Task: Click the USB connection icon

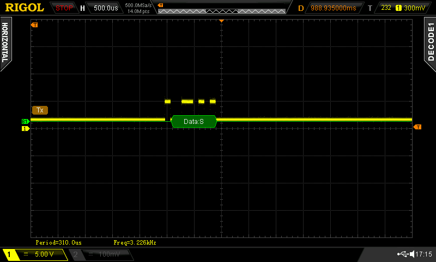Action: pos(403,254)
